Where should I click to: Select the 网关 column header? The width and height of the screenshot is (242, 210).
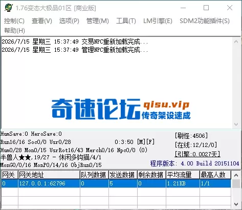(x=9, y=175)
